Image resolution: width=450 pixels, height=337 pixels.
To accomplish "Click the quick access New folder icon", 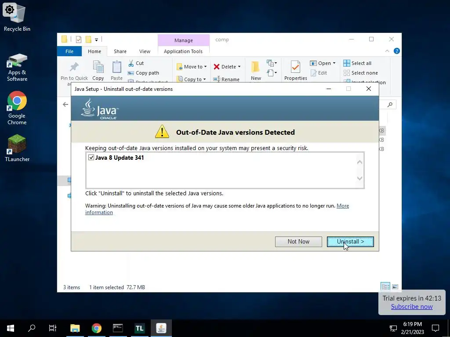I will [x=88, y=39].
